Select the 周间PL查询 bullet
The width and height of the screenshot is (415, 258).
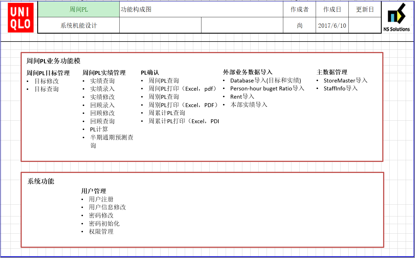[x=164, y=81]
